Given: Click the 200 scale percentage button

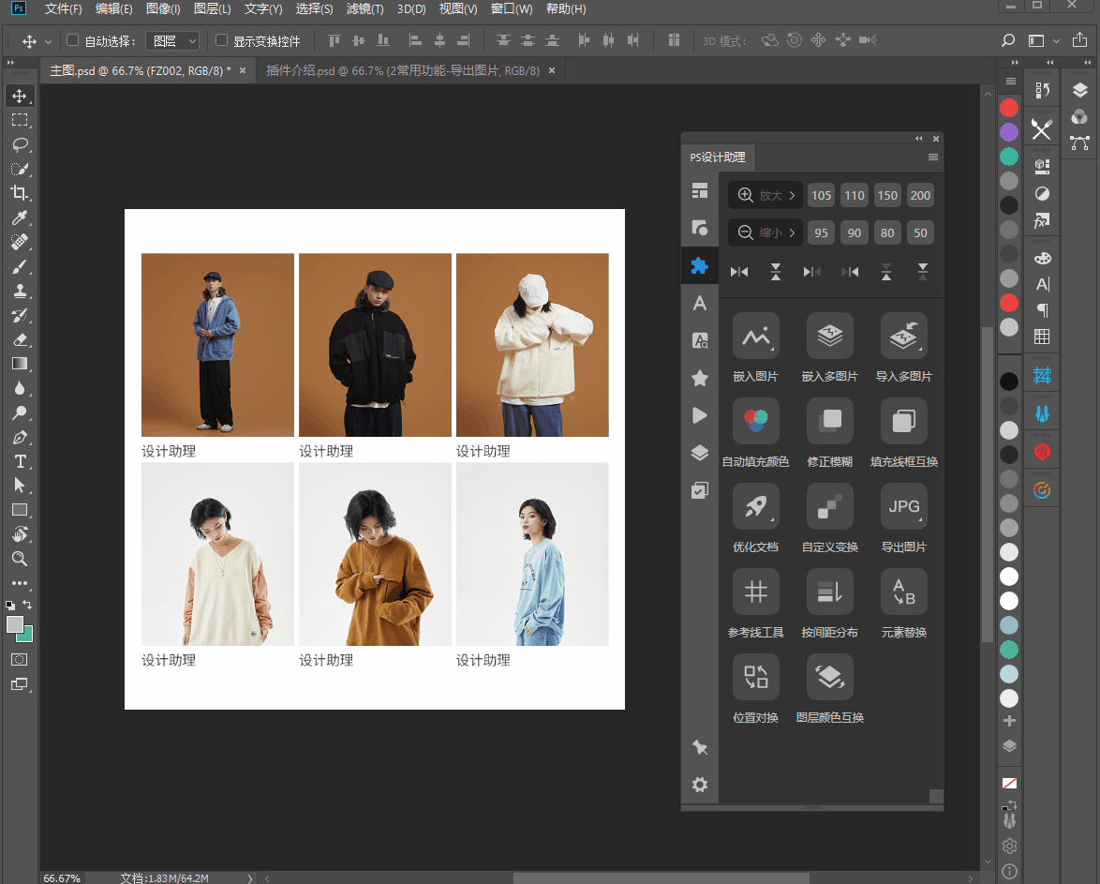Looking at the screenshot, I should pos(920,195).
